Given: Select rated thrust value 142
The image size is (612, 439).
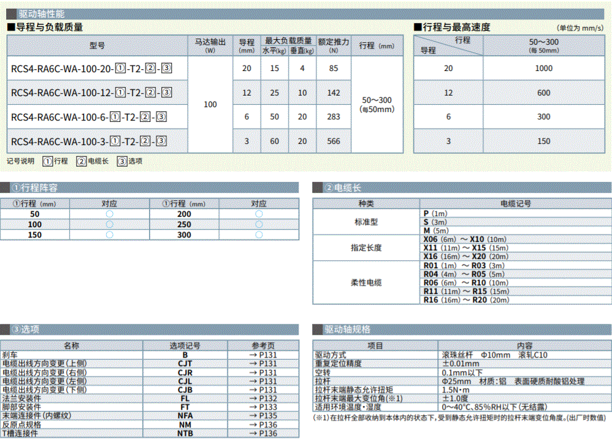Looking at the screenshot, I should tap(334, 92).
